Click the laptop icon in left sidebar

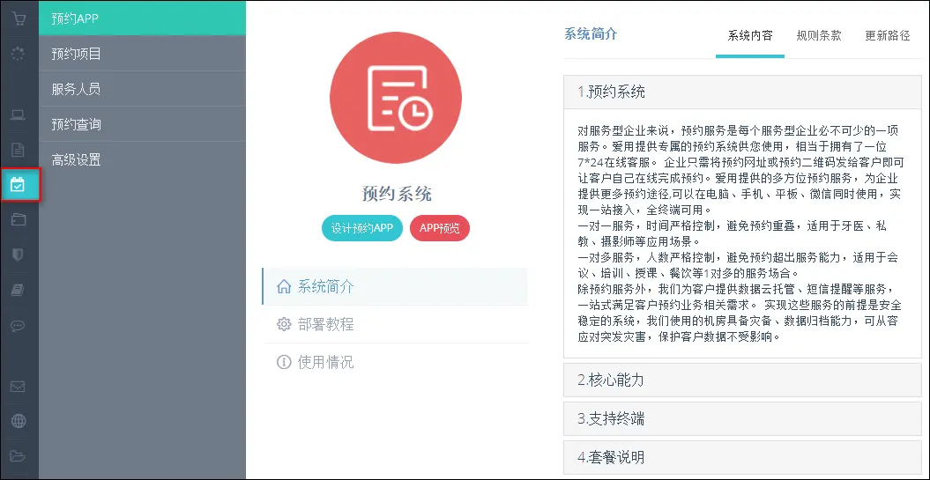19,114
